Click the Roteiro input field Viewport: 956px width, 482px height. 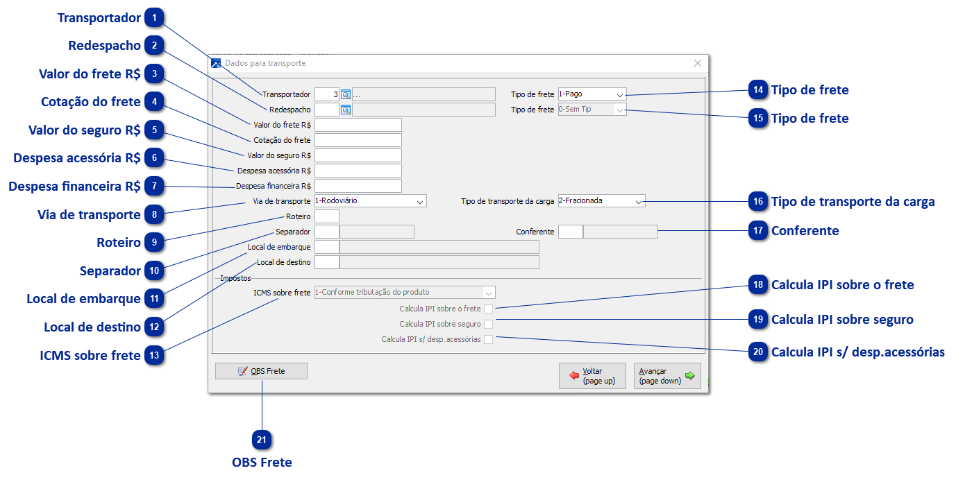pos(327,216)
